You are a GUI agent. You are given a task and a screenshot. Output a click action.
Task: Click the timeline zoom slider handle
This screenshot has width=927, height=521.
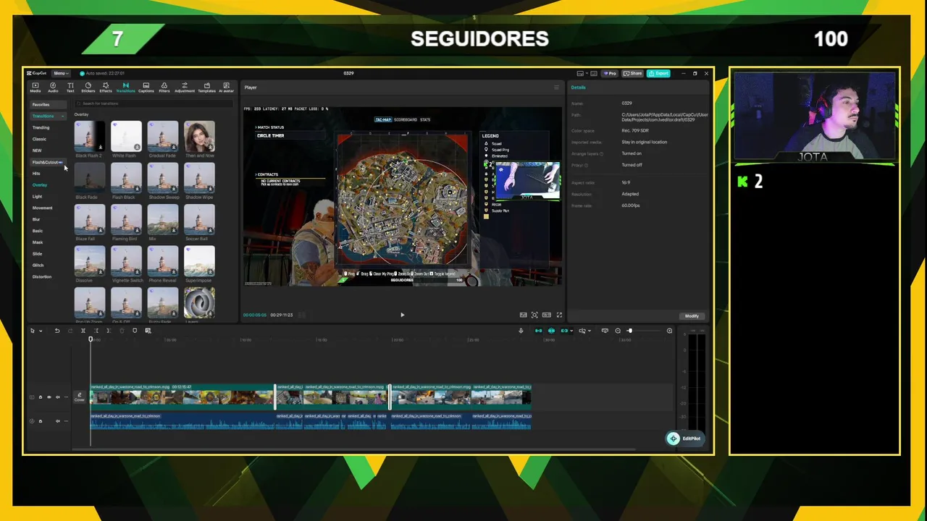click(629, 331)
